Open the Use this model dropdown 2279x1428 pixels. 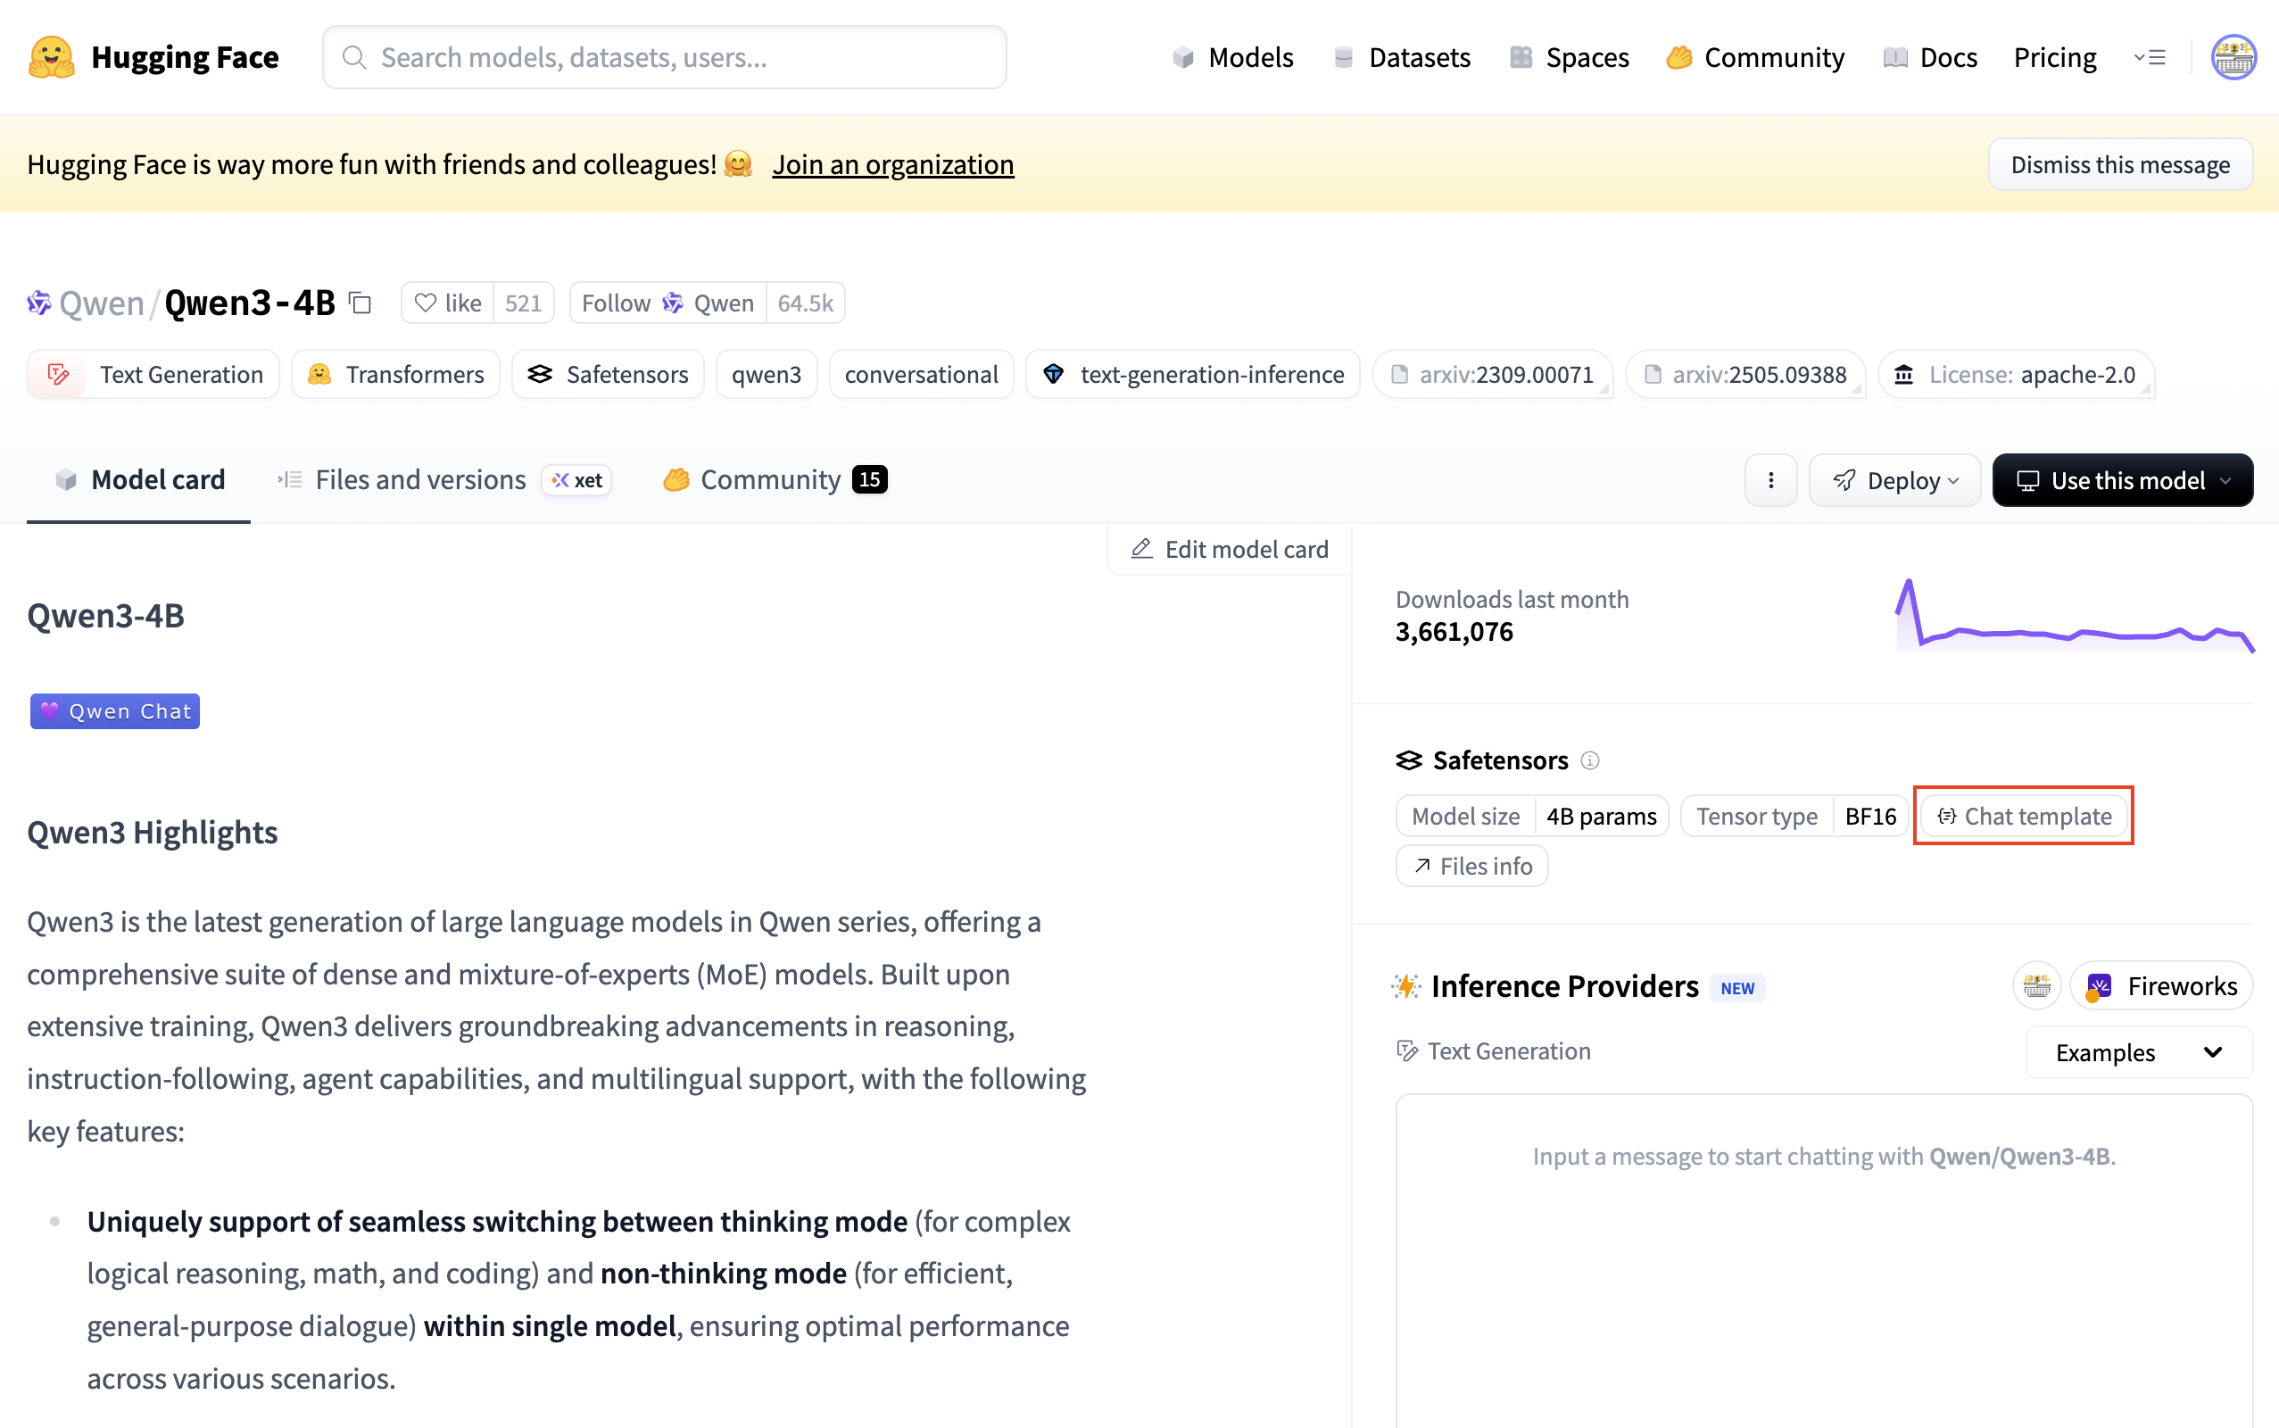click(x=2122, y=481)
